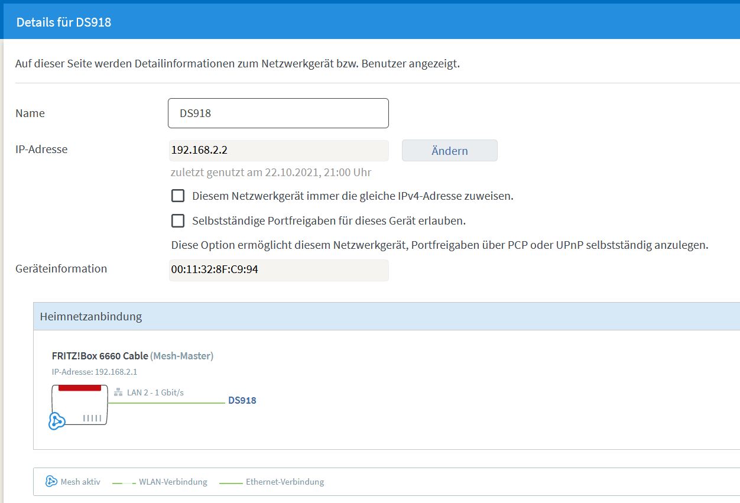Open the DS918 device link in mesh diagram
740x503 pixels.
(x=242, y=400)
